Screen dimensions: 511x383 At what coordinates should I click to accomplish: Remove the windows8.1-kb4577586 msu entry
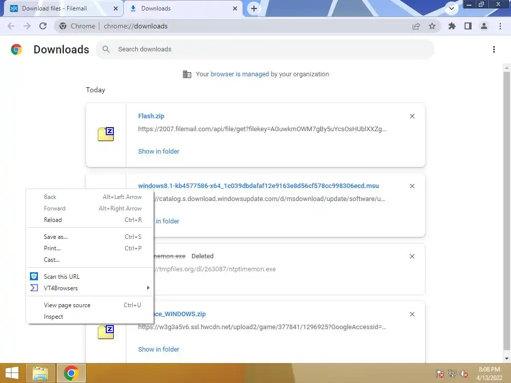tap(412, 186)
